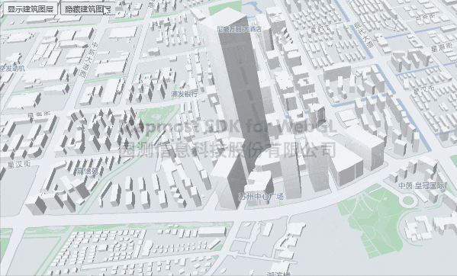Select the 尼盛万丽大酒店 map label
This screenshot has width=457, height=276.
click(x=239, y=29)
